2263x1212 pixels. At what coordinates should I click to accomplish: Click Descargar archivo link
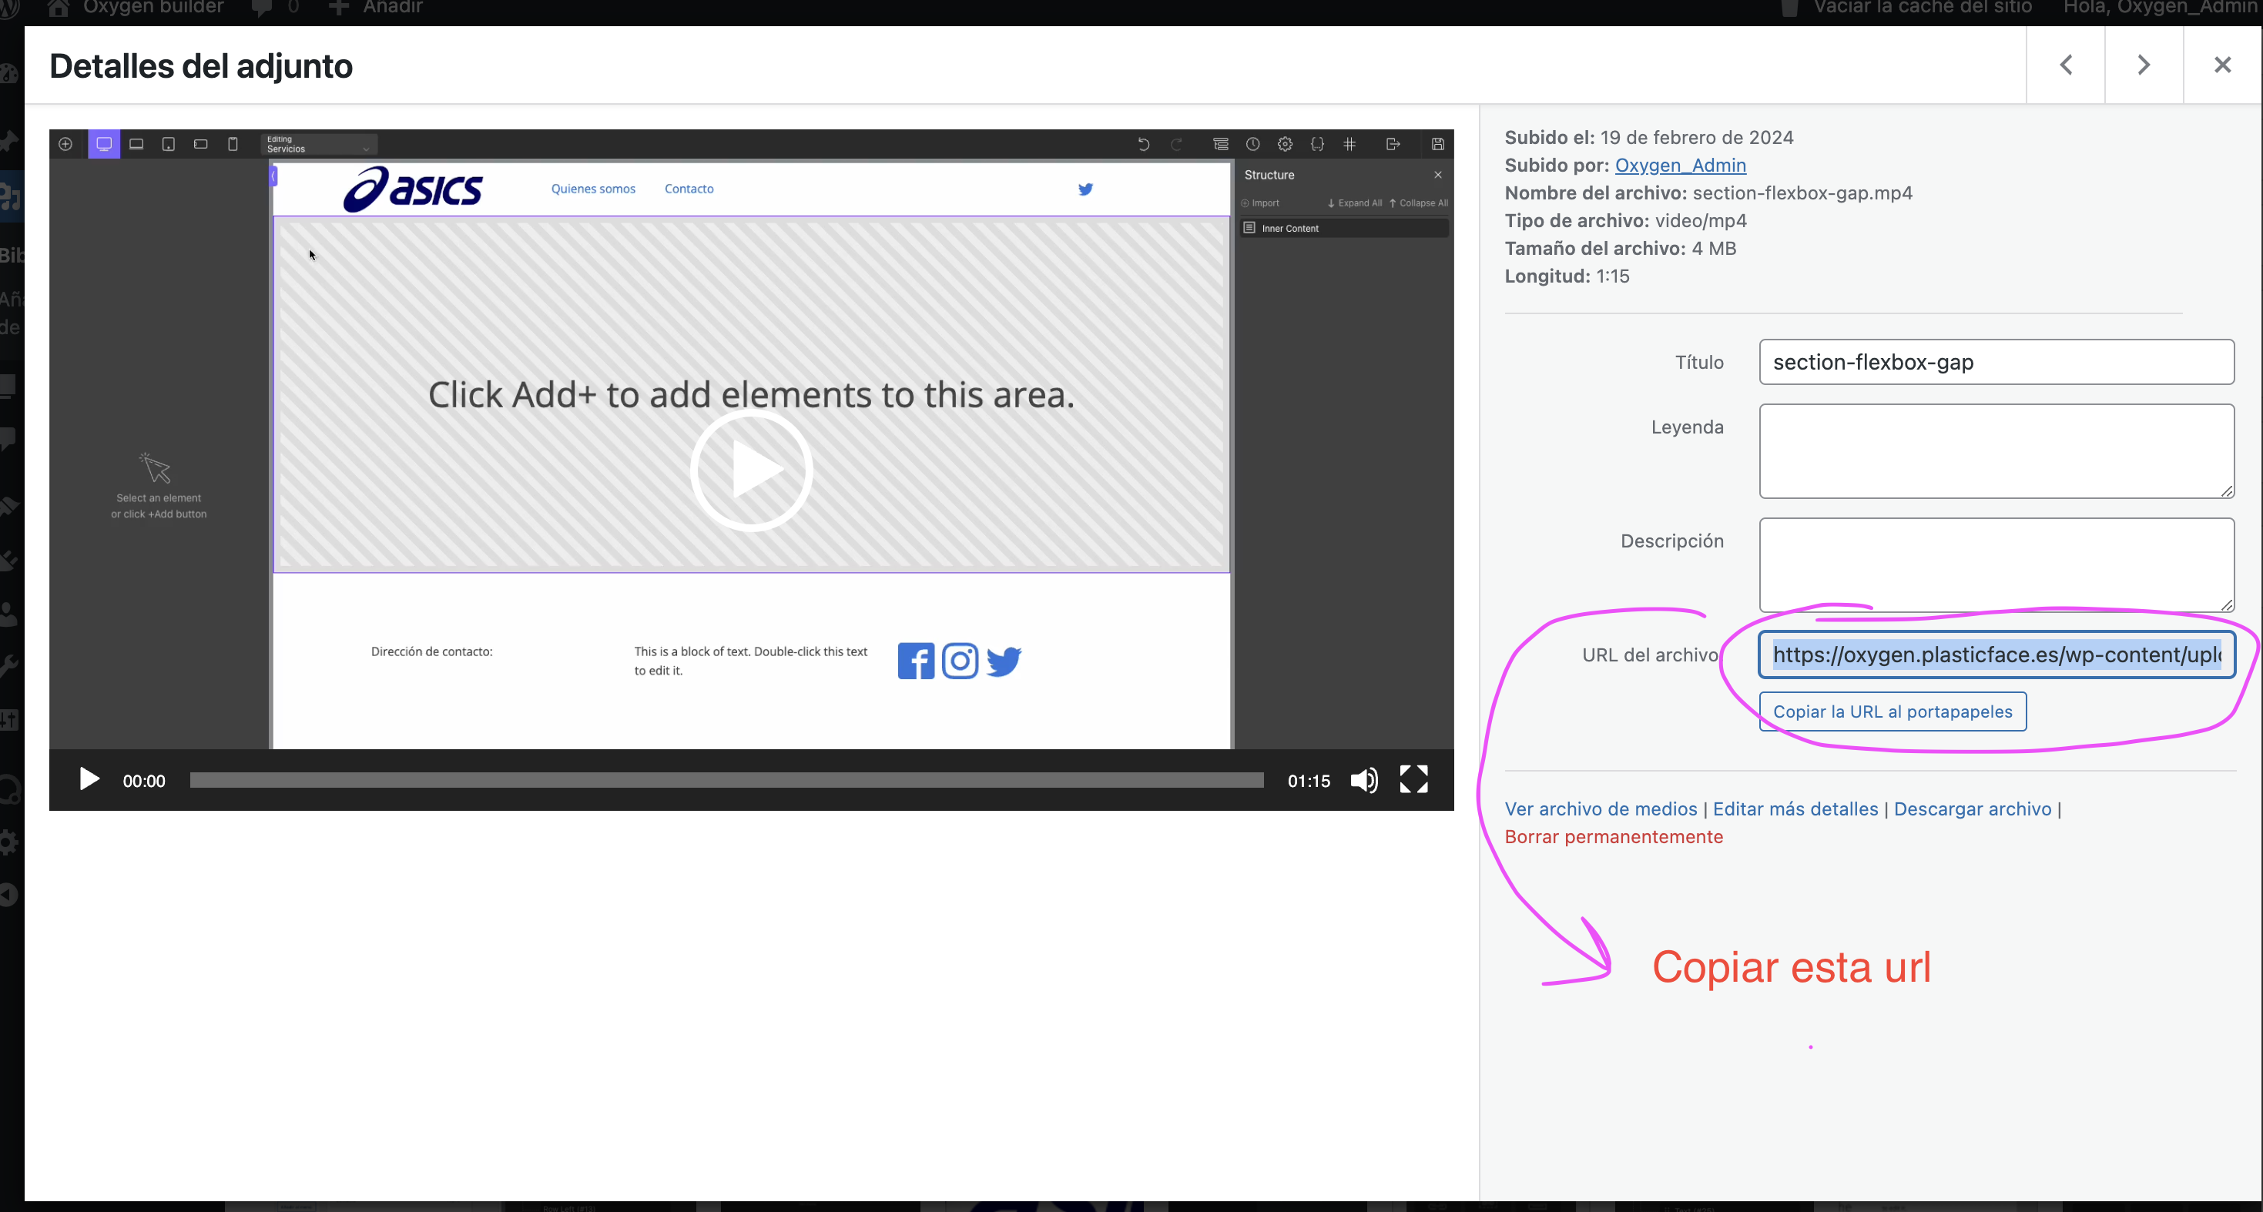1972,809
